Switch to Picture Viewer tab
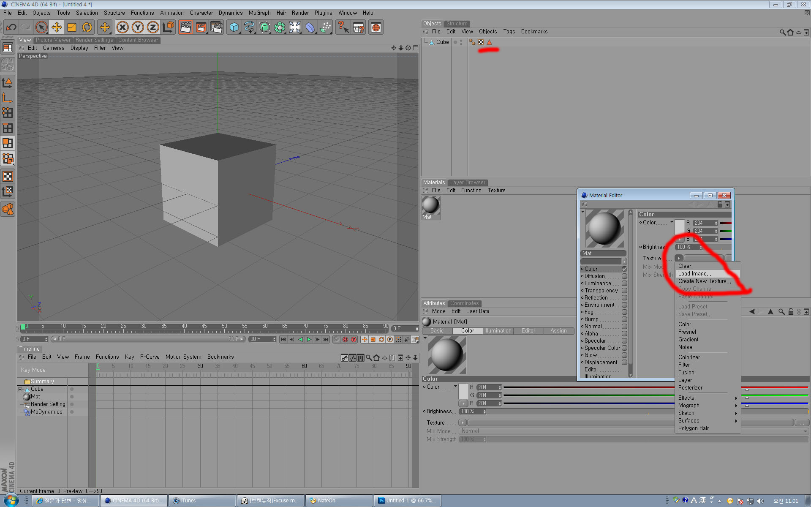This screenshot has height=507, width=811. [x=53, y=40]
